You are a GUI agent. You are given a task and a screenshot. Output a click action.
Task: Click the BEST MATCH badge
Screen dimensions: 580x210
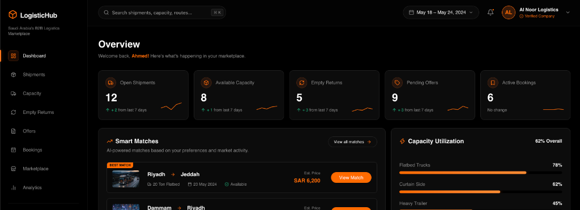coord(120,165)
